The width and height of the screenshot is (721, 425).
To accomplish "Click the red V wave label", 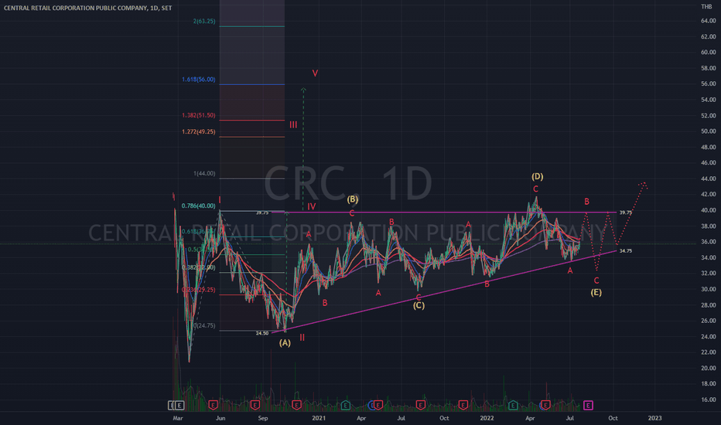I will pyautogui.click(x=315, y=73).
